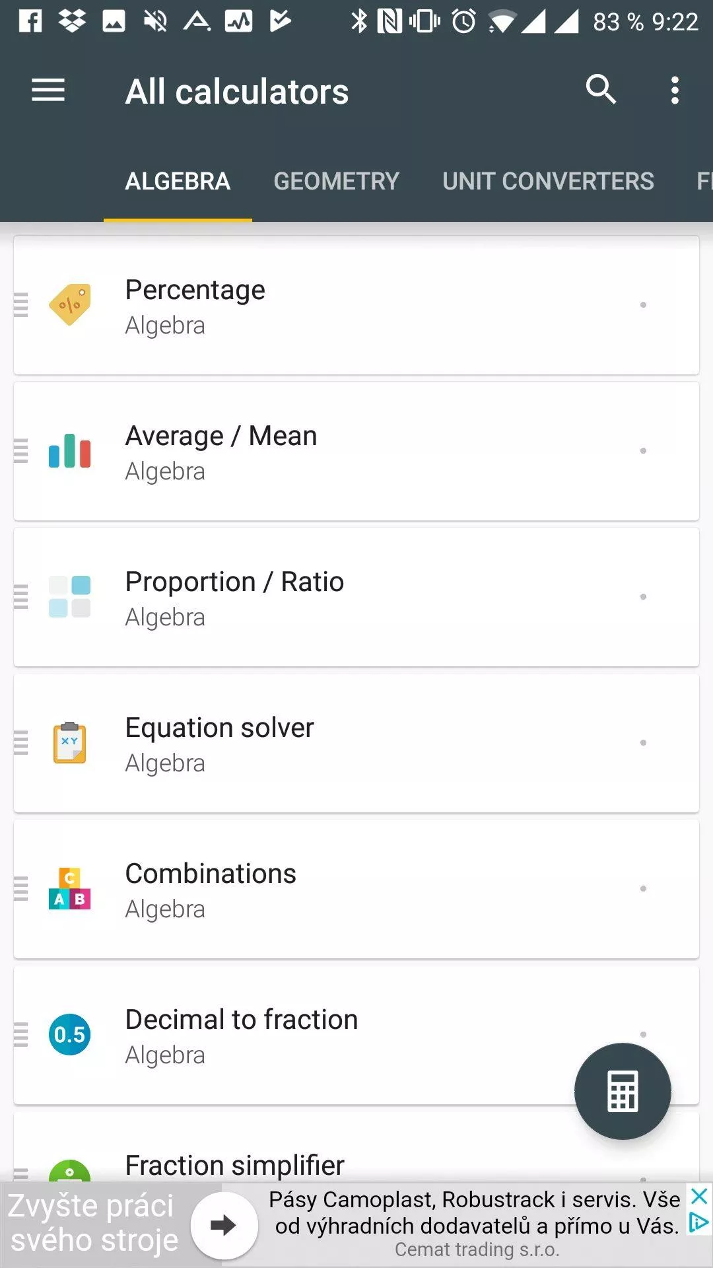Click the Percentage tag icon
The image size is (713, 1268).
[70, 305]
